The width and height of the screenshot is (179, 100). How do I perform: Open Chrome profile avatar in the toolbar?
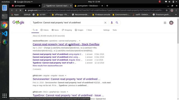pos(172,10)
